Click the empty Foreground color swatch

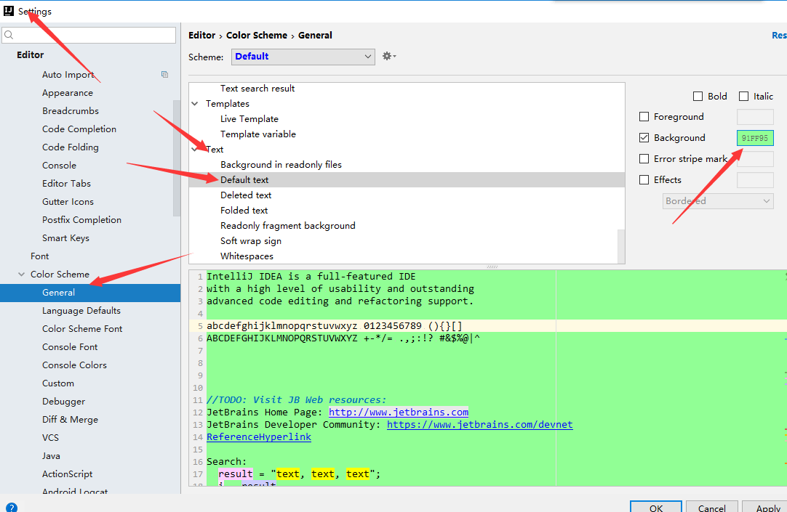point(755,117)
